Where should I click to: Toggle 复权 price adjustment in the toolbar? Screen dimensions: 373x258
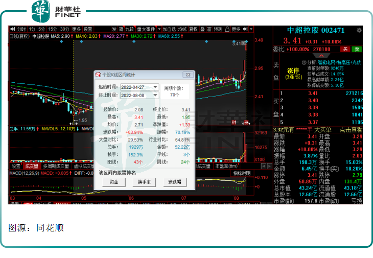(x=194, y=29)
